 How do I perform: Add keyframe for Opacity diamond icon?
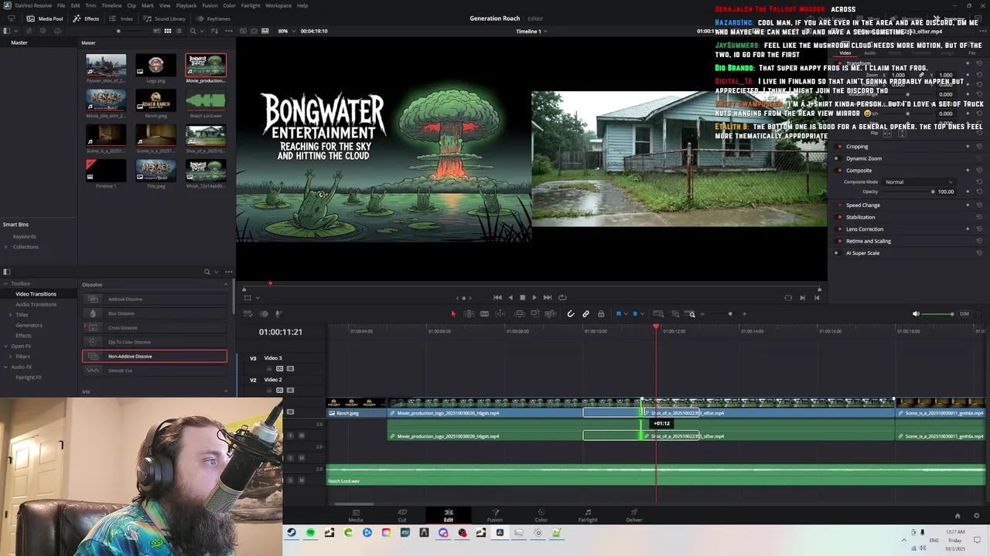click(968, 192)
